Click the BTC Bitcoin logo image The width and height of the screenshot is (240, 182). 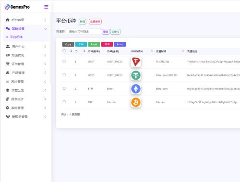pyautogui.click(x=136, y=102)
